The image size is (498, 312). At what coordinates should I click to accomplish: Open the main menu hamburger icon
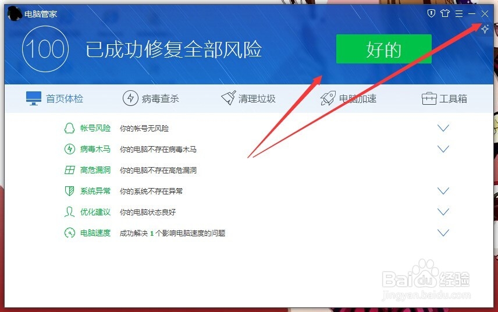point(459,13)
